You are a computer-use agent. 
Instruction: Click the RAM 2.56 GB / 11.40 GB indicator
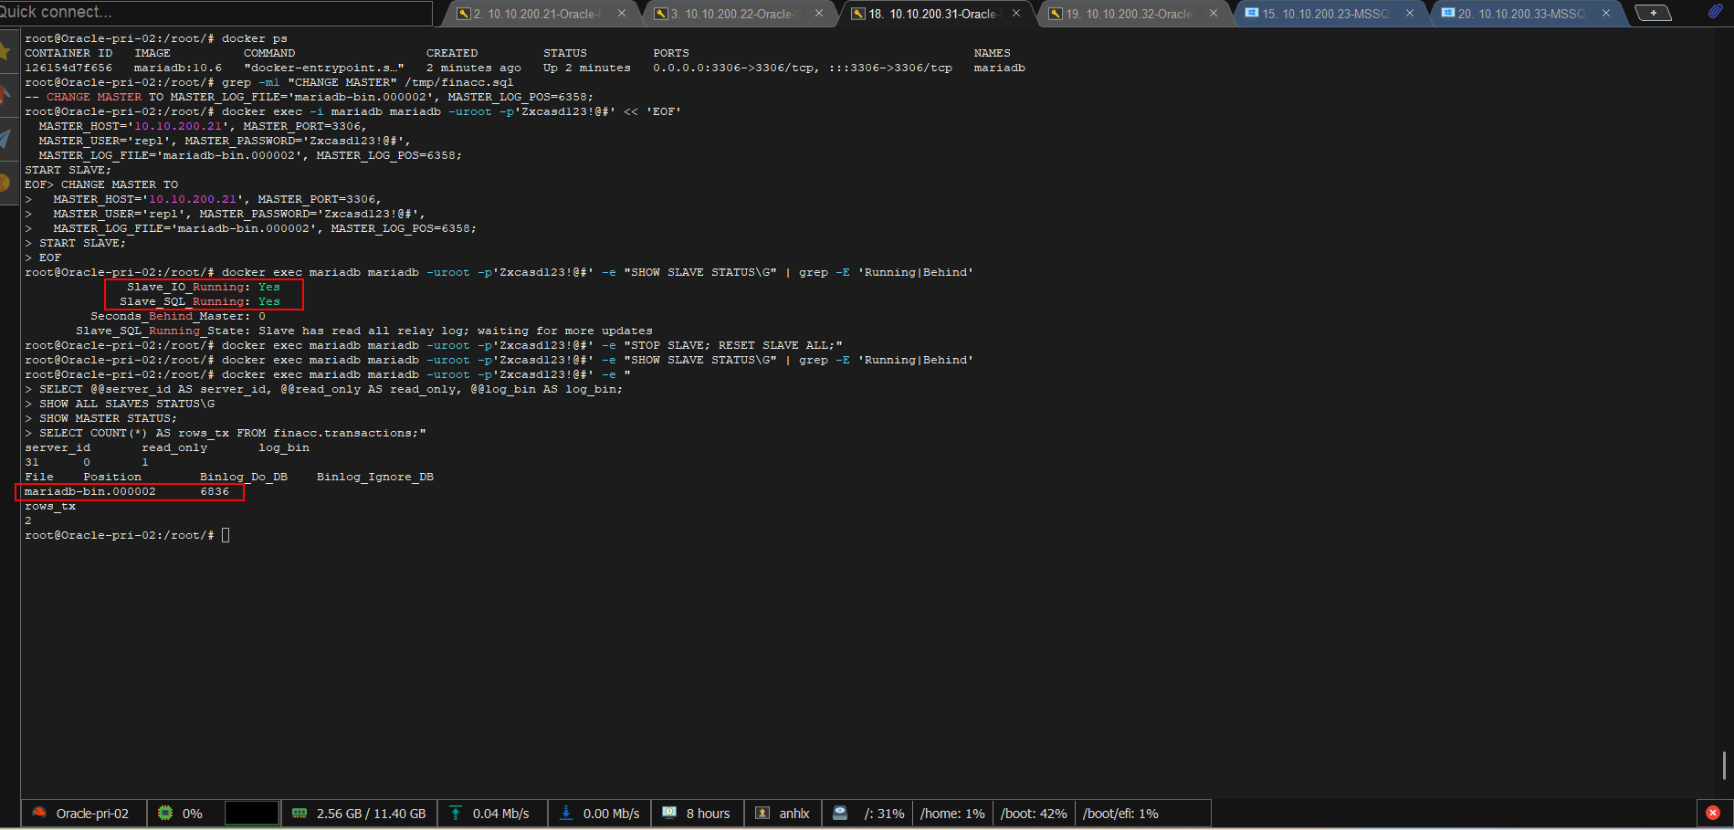[359, 814]
